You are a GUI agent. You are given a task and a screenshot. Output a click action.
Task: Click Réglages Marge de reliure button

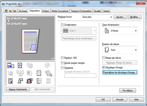[120, 63]
